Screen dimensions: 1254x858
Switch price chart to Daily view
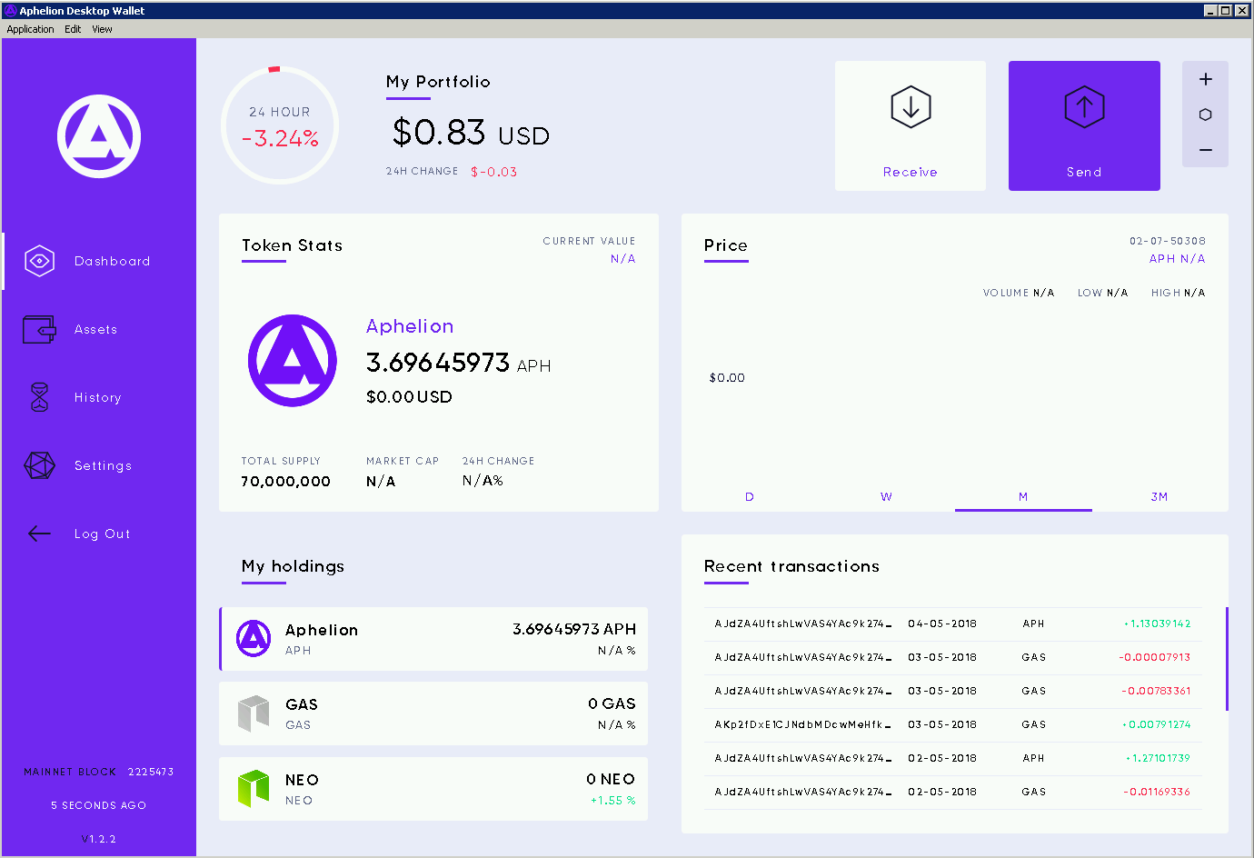[749, 497]
